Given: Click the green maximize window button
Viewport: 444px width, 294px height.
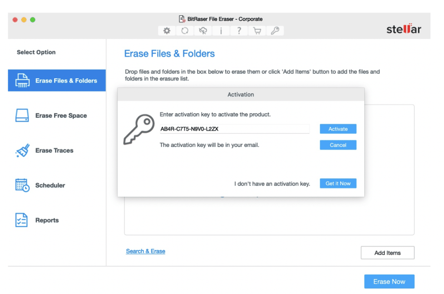Looking at the screenshot, I should (x=33, y=19).
